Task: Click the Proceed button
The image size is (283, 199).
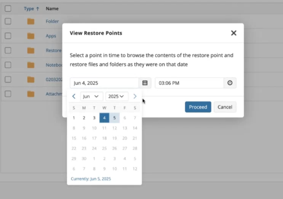Action: point(198,107)
